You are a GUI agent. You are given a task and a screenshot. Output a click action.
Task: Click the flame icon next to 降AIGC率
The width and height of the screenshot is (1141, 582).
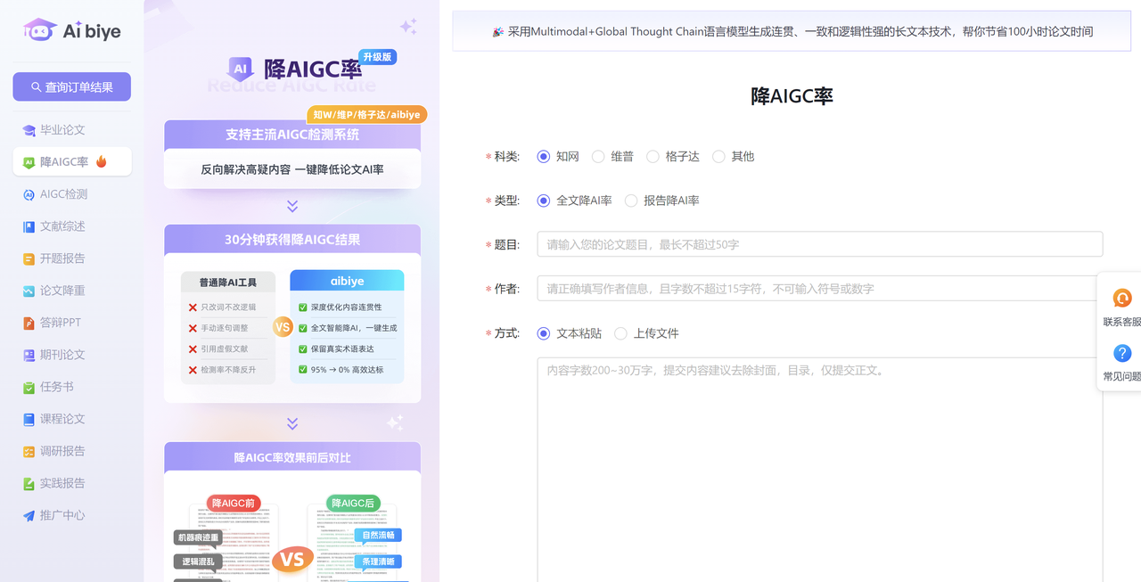(x=102, y=161)
